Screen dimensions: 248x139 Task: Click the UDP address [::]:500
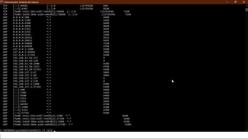[19, 90]
